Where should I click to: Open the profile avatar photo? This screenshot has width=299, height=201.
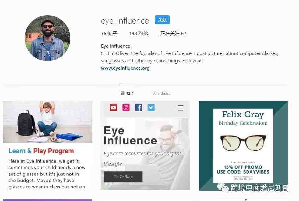click(47, 38)
